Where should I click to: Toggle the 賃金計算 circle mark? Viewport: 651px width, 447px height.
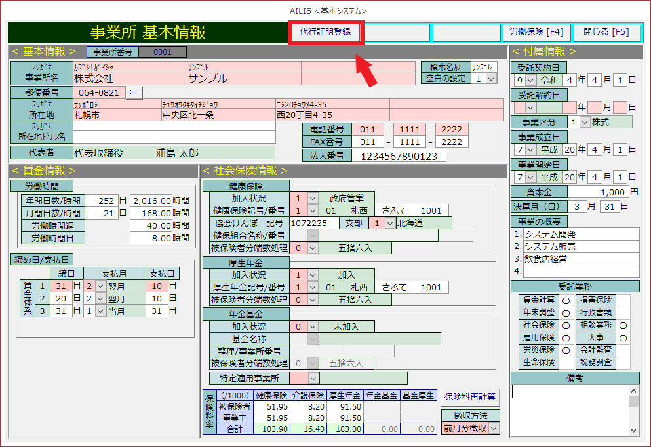click(x=565, y=300)
